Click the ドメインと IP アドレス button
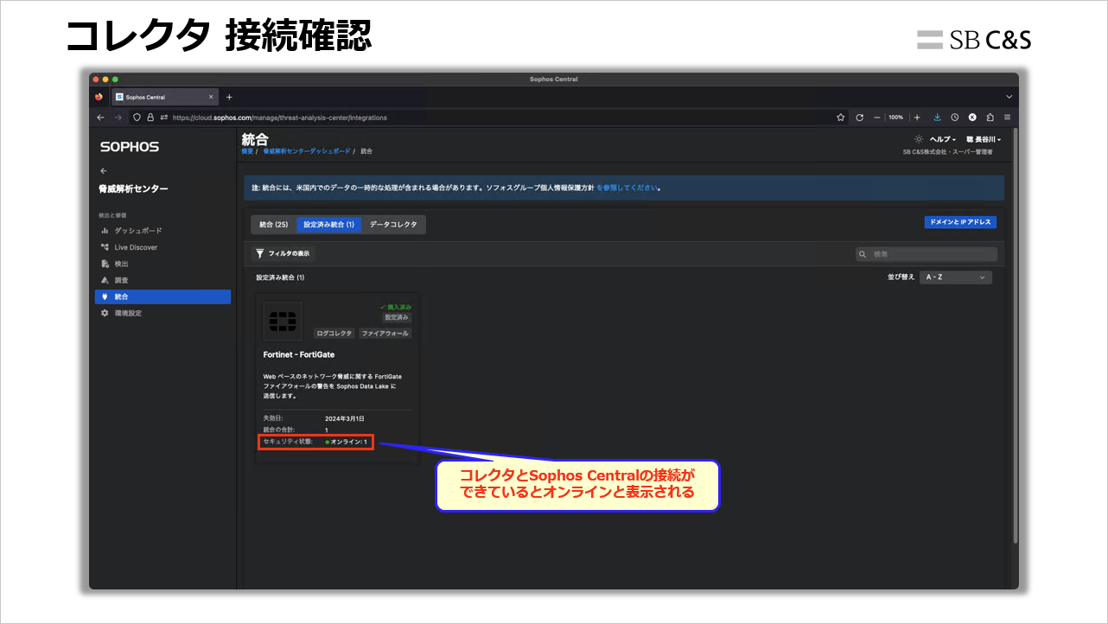Screen dimensions: 1108x624 [x=960, y=222]
